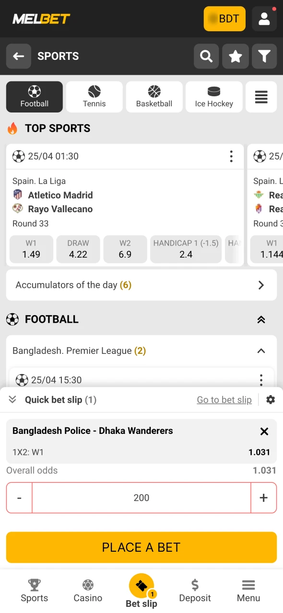The image size is (283, 613).
Task: Open quick bet slip settings gear
Action: [x=271, y=399]
